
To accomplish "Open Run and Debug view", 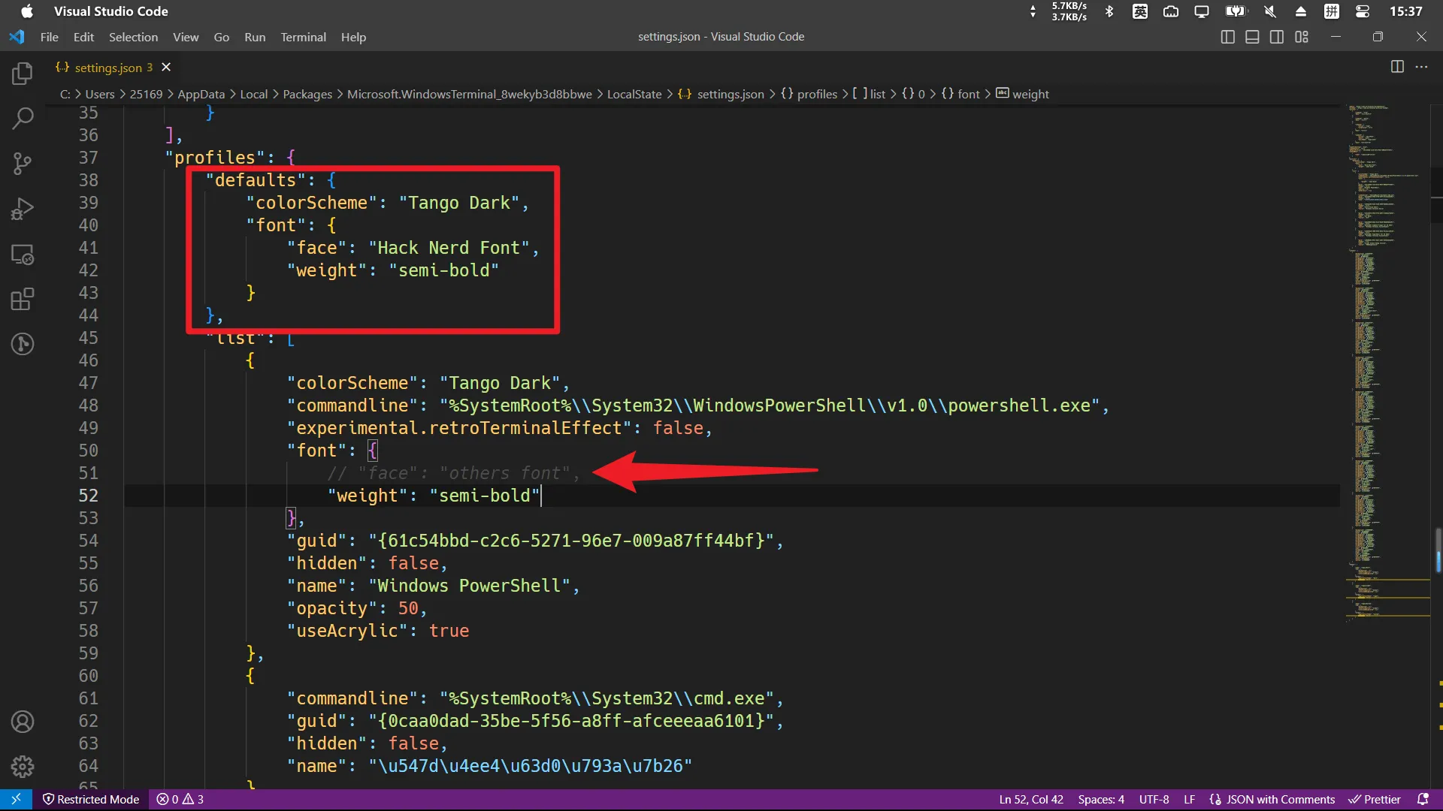I will [x=23, y=209].
